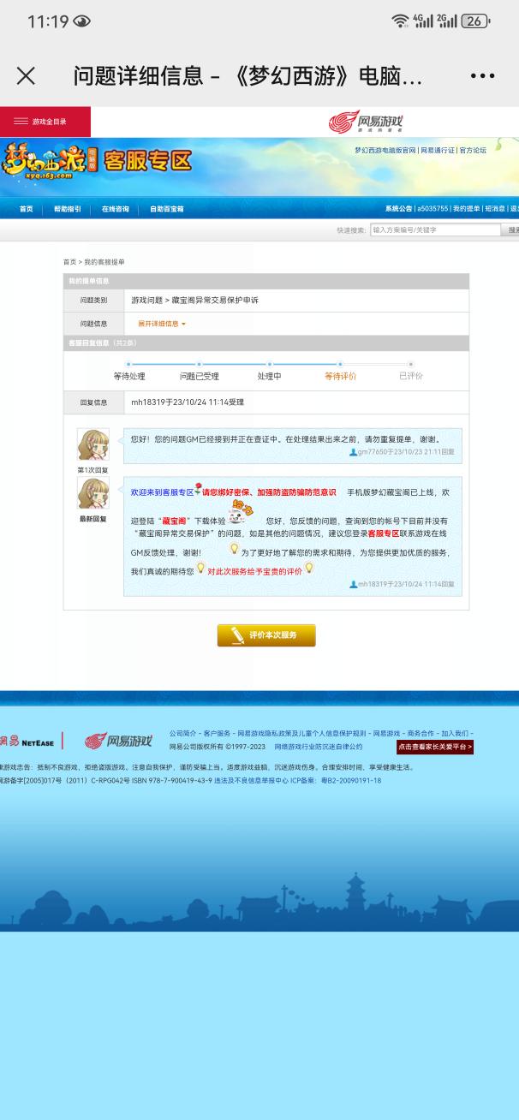Click the 等待评价 progress step
The width and height of the screenshot is (519, 1120).
[340, 376]
